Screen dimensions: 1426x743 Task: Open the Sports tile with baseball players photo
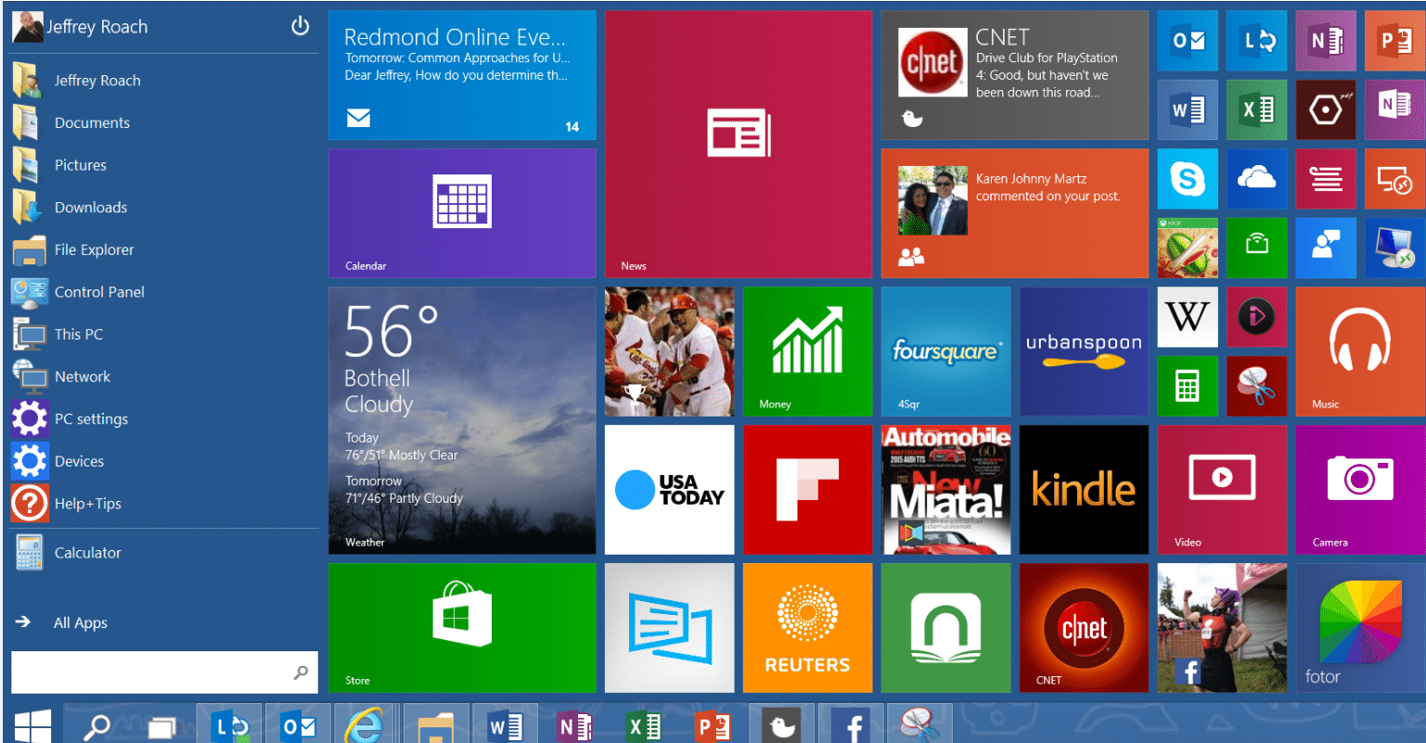669,352
